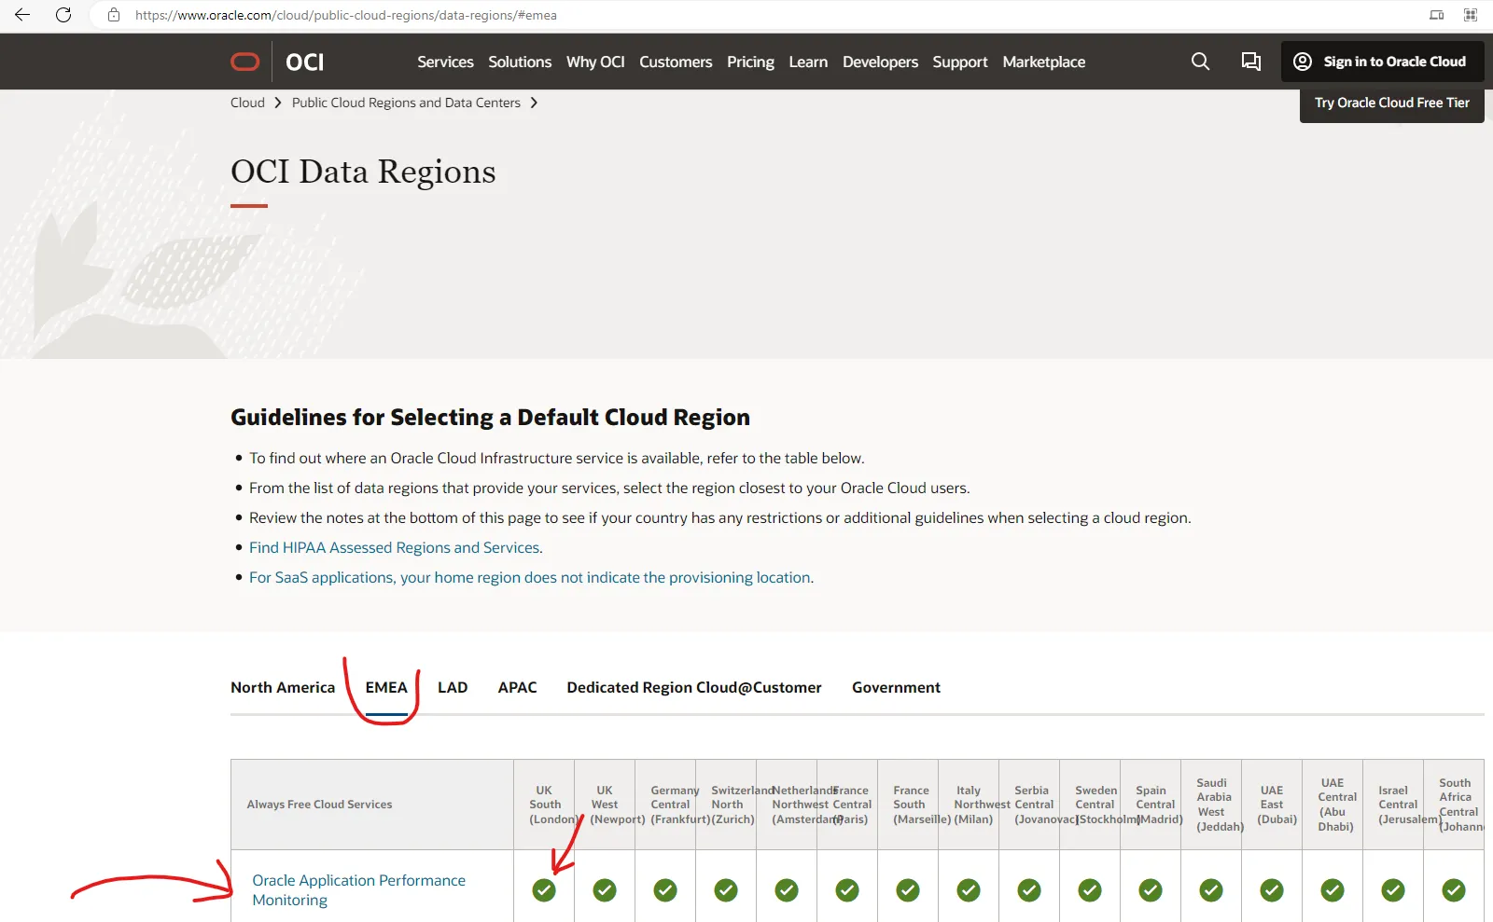The width and height of the screenshot is (1493, 922).
Task: Click the UK South (London) column header
Action: click(544, 805)
